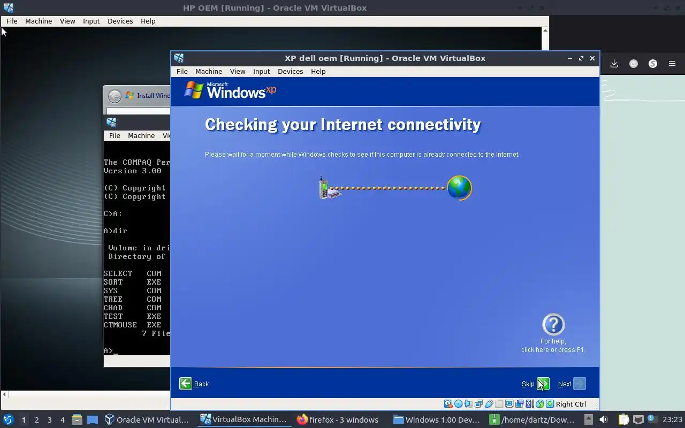Click the recording indicator icon
The image size is (685, 428).
(519, 404)
